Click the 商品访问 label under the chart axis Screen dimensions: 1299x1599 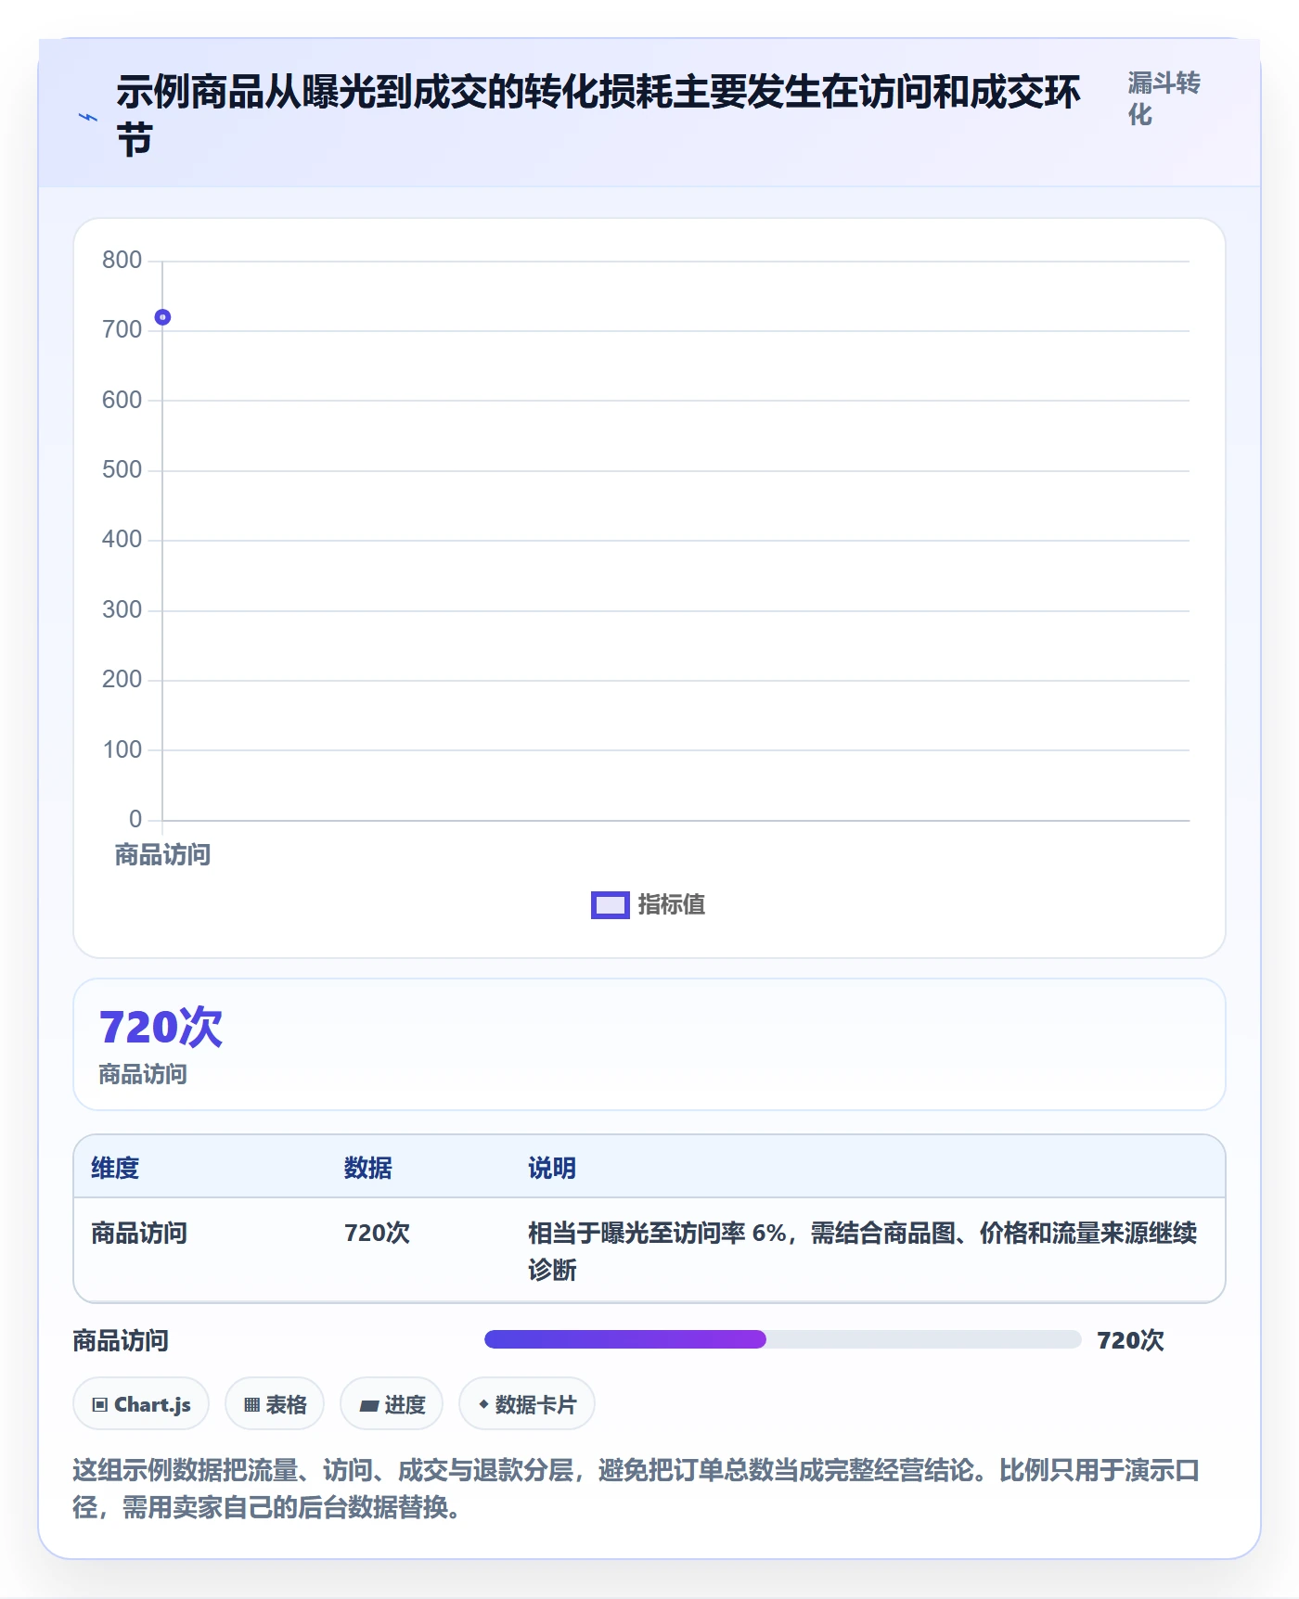coord(162,854)
